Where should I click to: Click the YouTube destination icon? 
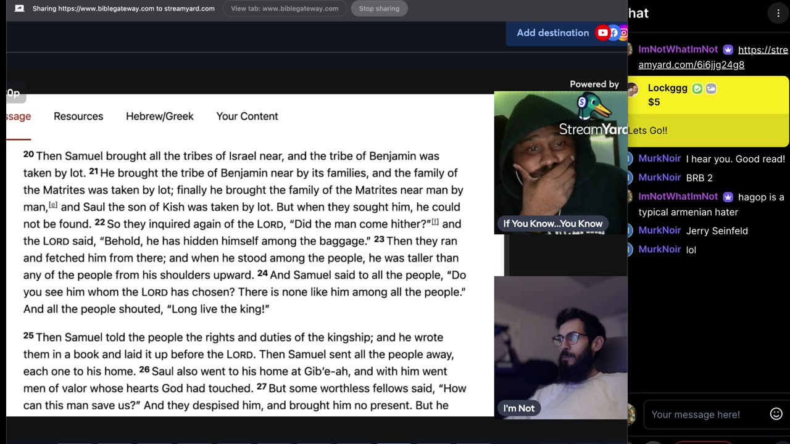(603, 33)
